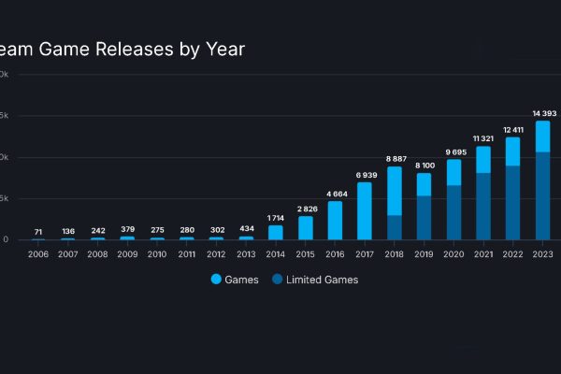Click the 2006 axis label

click(x=38, y=254)
